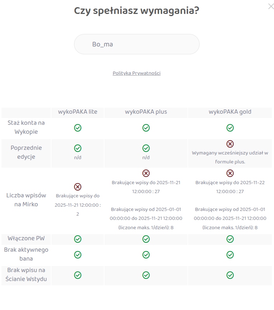Screen dimensions: 274x310
Task: Click the username field containing Bo_ma
Action: point(137,44)
